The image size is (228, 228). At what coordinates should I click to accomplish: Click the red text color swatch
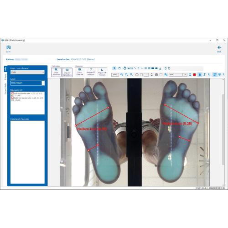click(x=194, y=75)
